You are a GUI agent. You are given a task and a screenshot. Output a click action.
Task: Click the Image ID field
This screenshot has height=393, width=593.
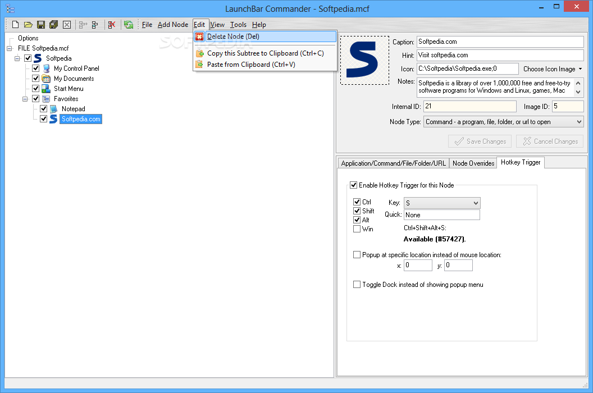click(568, 107)
